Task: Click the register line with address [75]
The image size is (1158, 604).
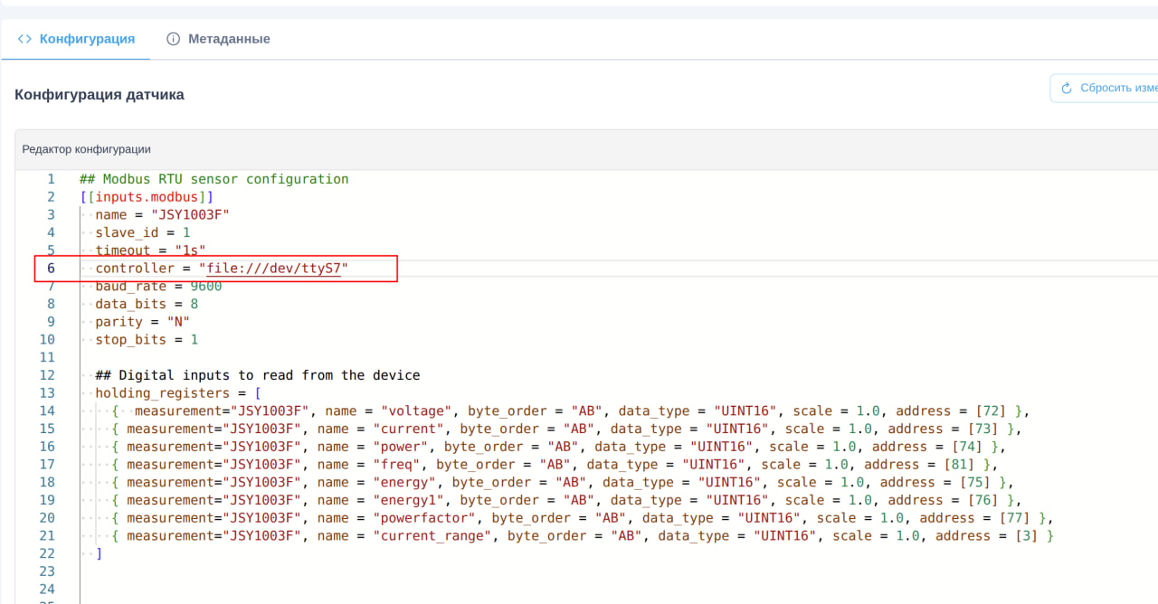Action: [563, 483]
